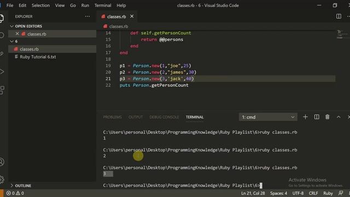Click the 'def self.getPersonCount' code line

pos(160,33)
